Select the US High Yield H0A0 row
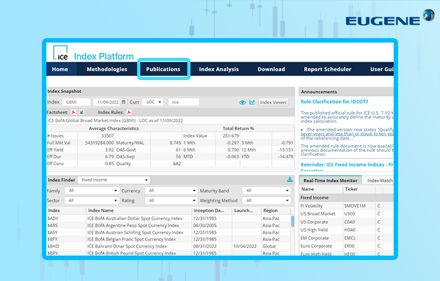The image size is (440, 281). point(346,230)
